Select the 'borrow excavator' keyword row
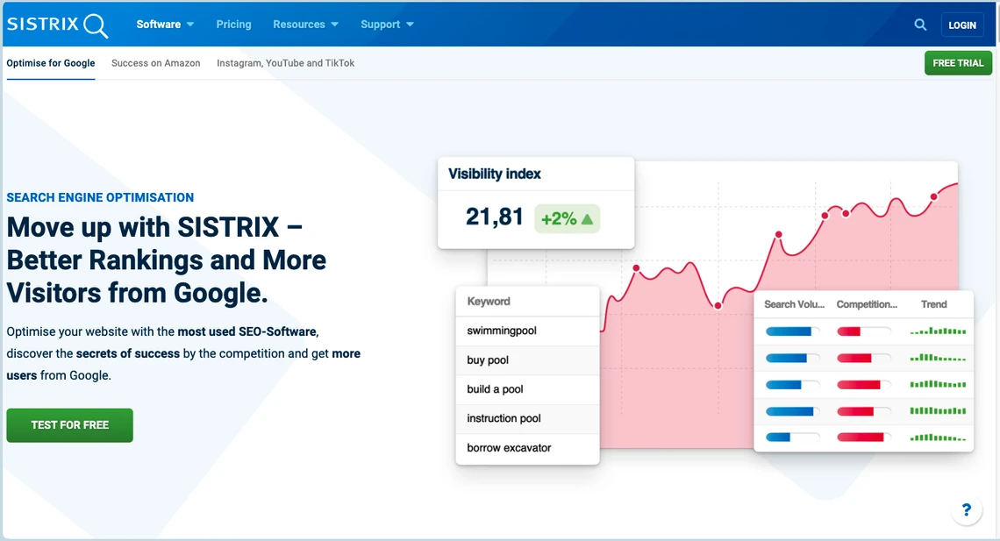The width and height of the screenshot is (1000, 541). (x=527, y=448)
